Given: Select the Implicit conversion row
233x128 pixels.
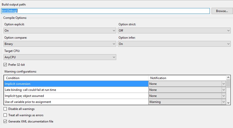Looking at the screenshot, I should point(76,84).
